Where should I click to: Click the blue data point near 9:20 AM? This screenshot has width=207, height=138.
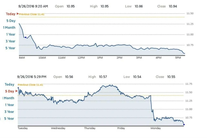(26, 37)
